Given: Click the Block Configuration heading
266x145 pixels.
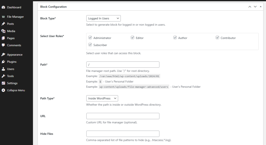Looking at the screenshot, I should [54, 7].
